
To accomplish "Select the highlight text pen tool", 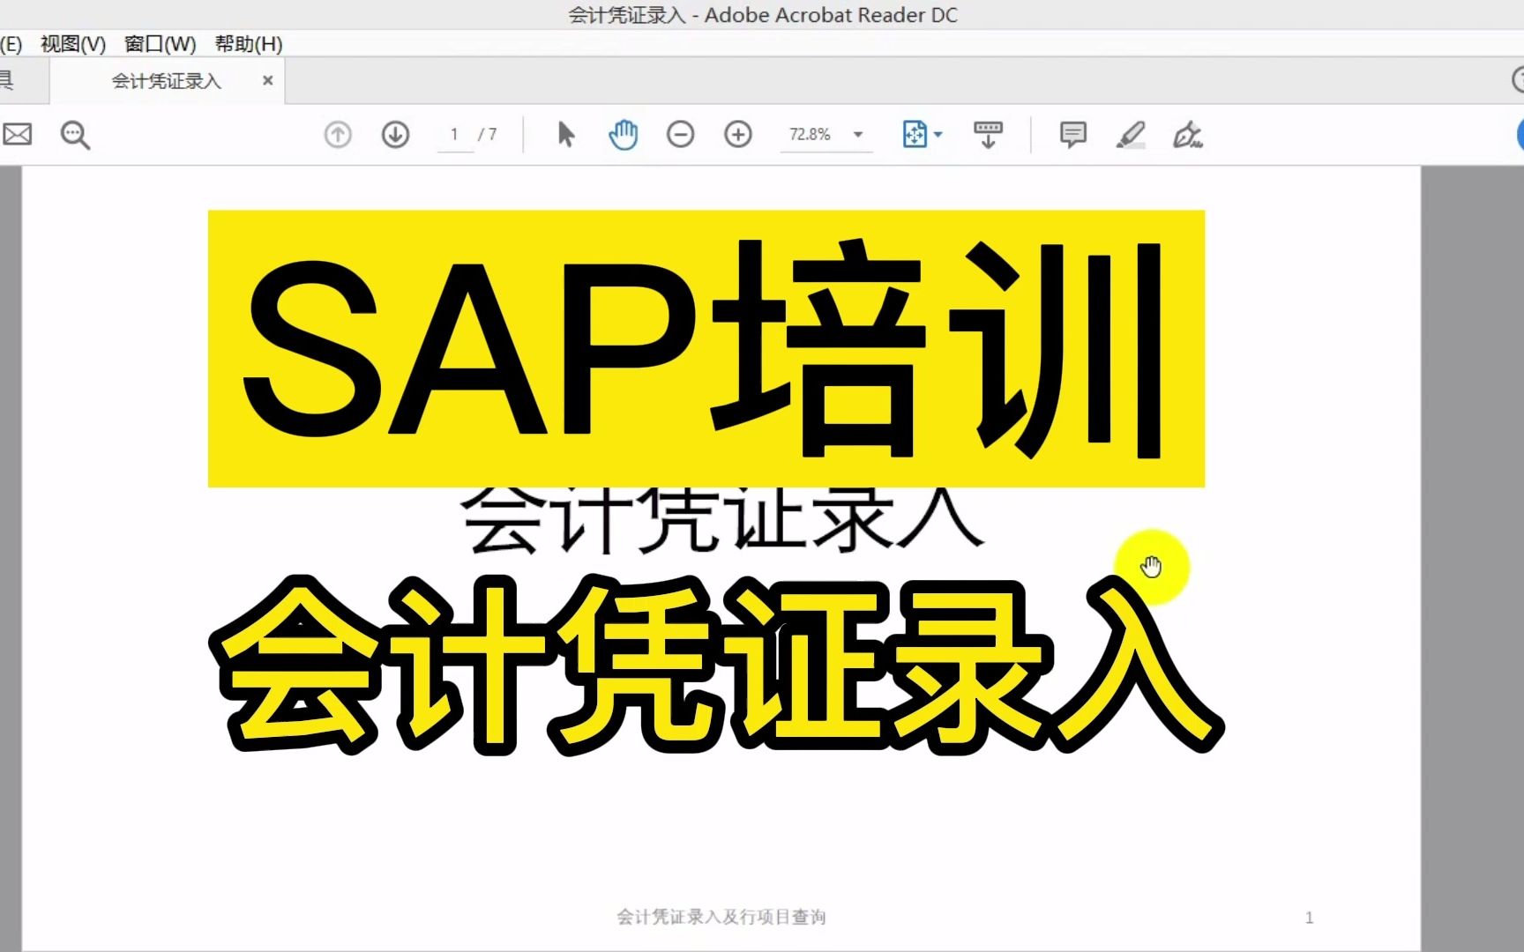I will click(1131, 135).
